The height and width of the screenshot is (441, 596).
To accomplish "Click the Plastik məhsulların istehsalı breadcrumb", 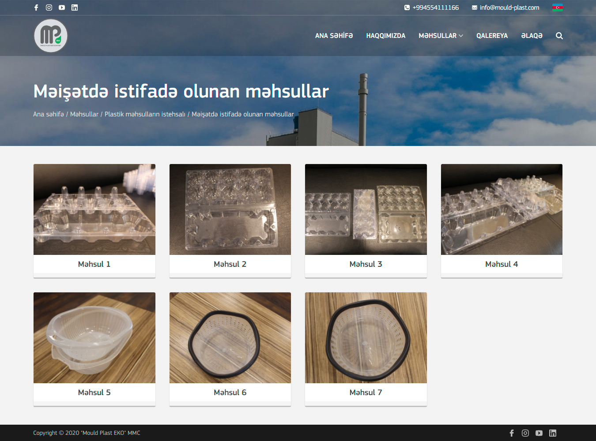I will coord(145,114).
